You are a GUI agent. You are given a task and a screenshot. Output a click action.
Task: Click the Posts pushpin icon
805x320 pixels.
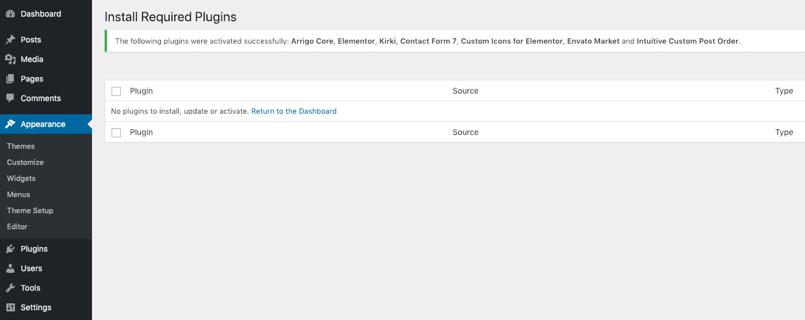tap(10, 40)
